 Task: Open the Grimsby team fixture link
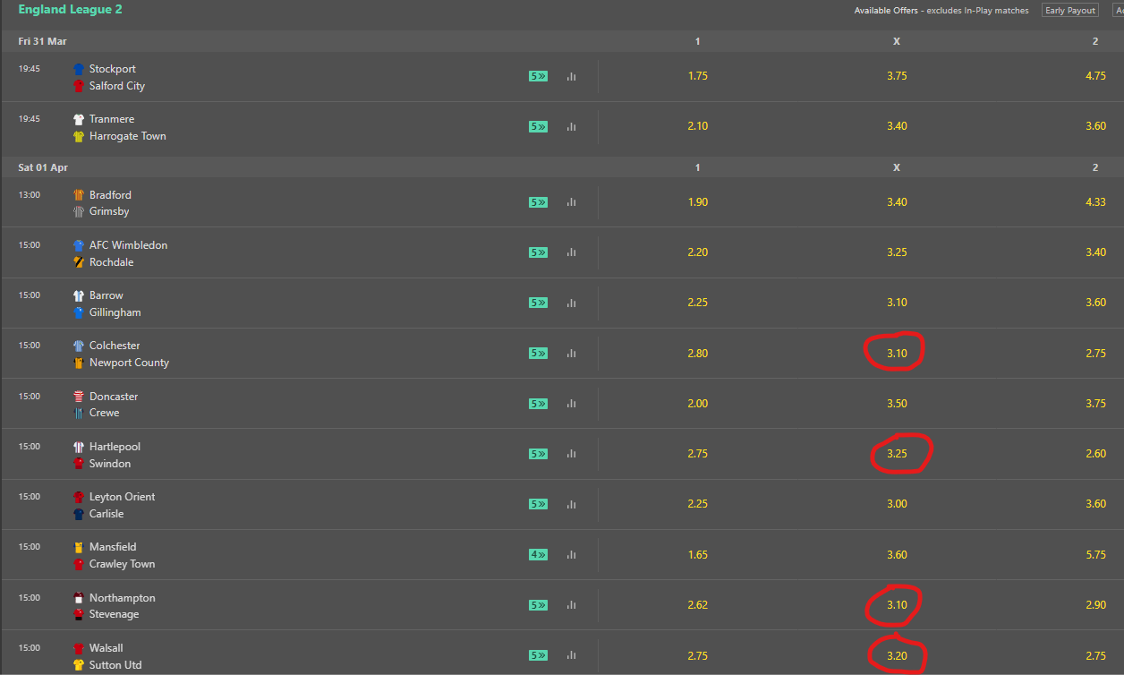(109, 211)
